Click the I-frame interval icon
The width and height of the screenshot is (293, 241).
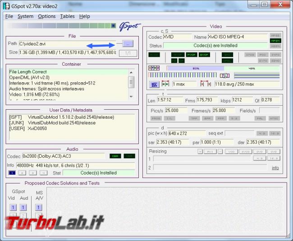pyautogui.click(x=206, y=84)
